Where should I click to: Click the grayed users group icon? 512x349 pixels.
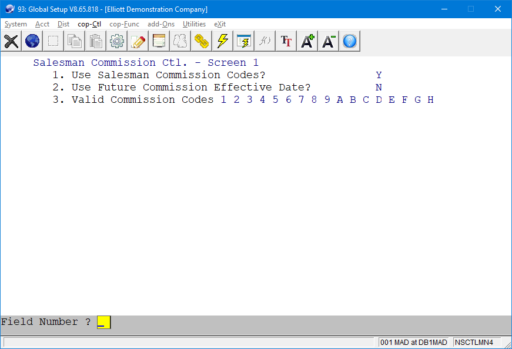(180, 41)
